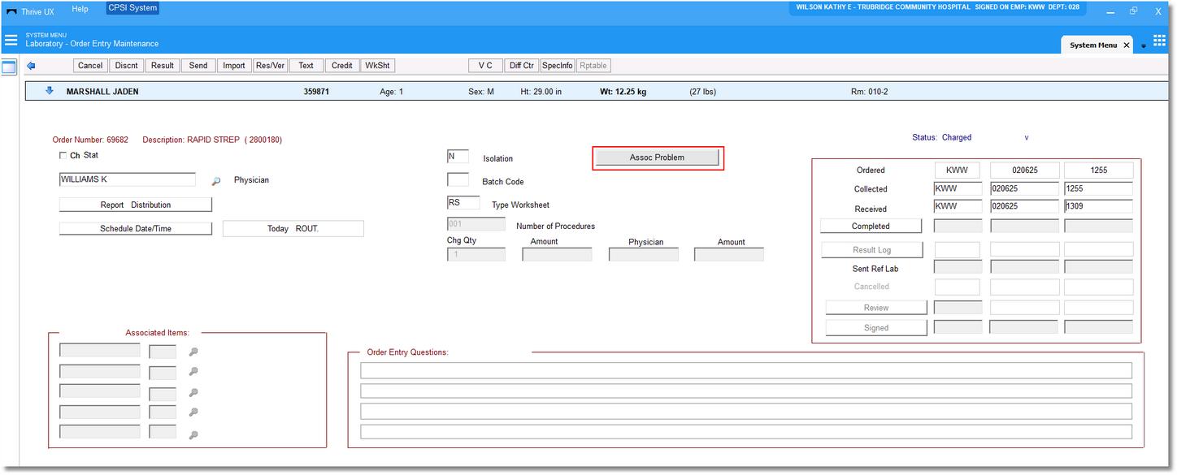Click the Collected date field 020625
Viewport: 1177px width, 475px height.
coord(1025,188)
